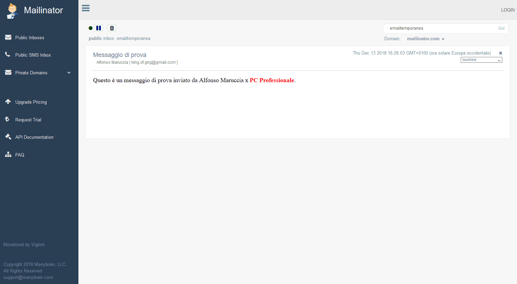Open the text/html format dropdown
517x284 pixels.
(x=481, y=60)
